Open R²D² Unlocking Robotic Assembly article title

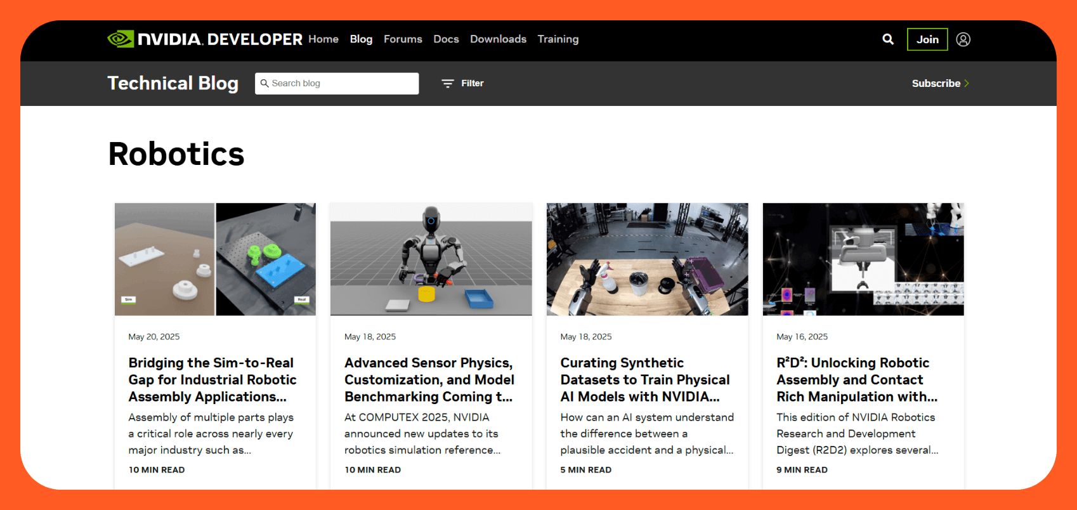click(x=857, y=379)
